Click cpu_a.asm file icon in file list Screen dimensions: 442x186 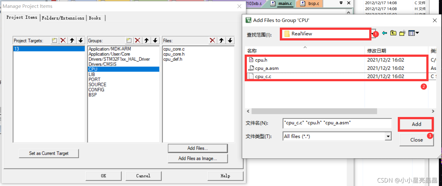tap(251, 68)
